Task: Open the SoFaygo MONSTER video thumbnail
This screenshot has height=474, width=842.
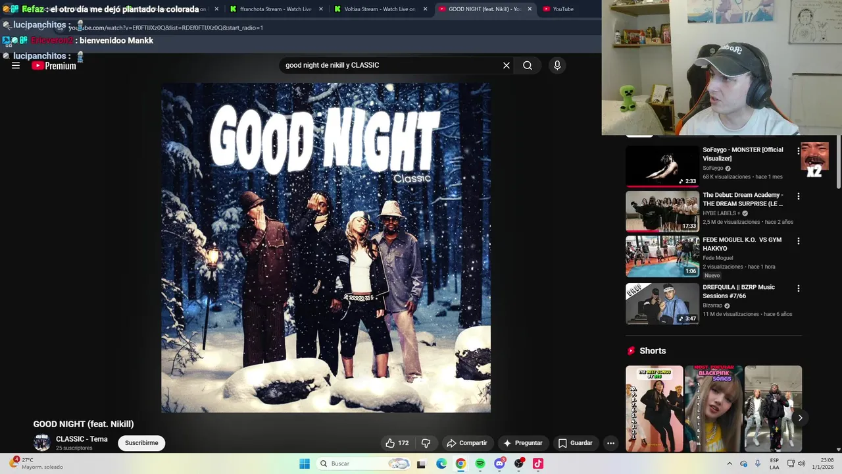Action: tap(662, 167)
